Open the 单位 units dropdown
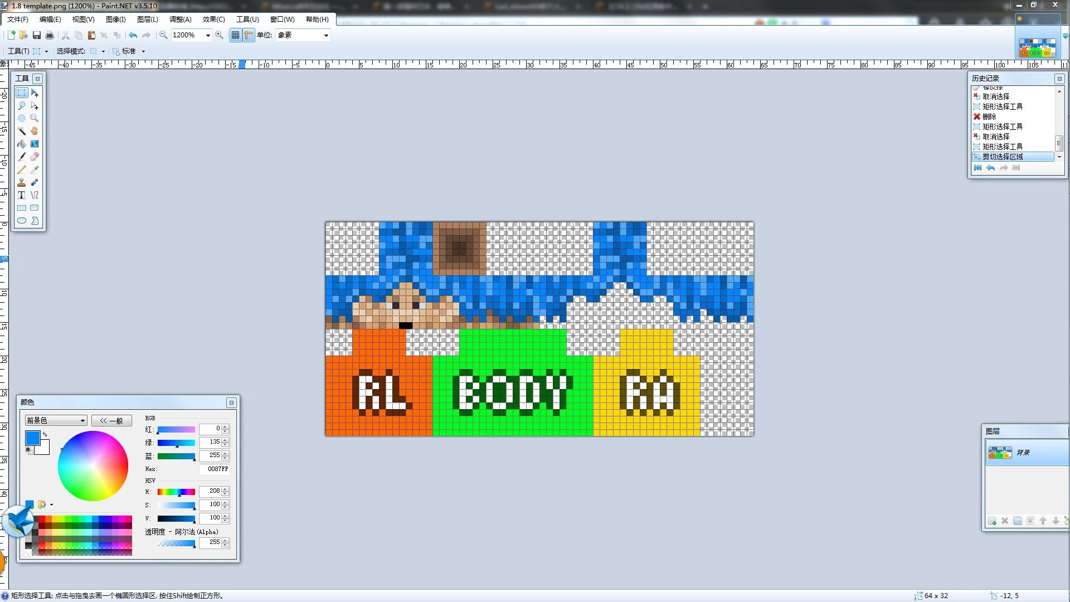This screenshot has height=602, width=1070. tap(326, 35)
